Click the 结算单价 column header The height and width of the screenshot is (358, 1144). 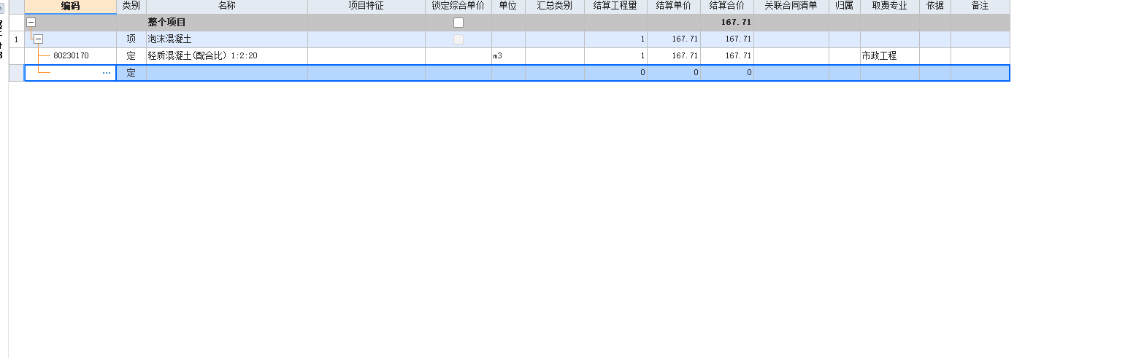point(674,6)
